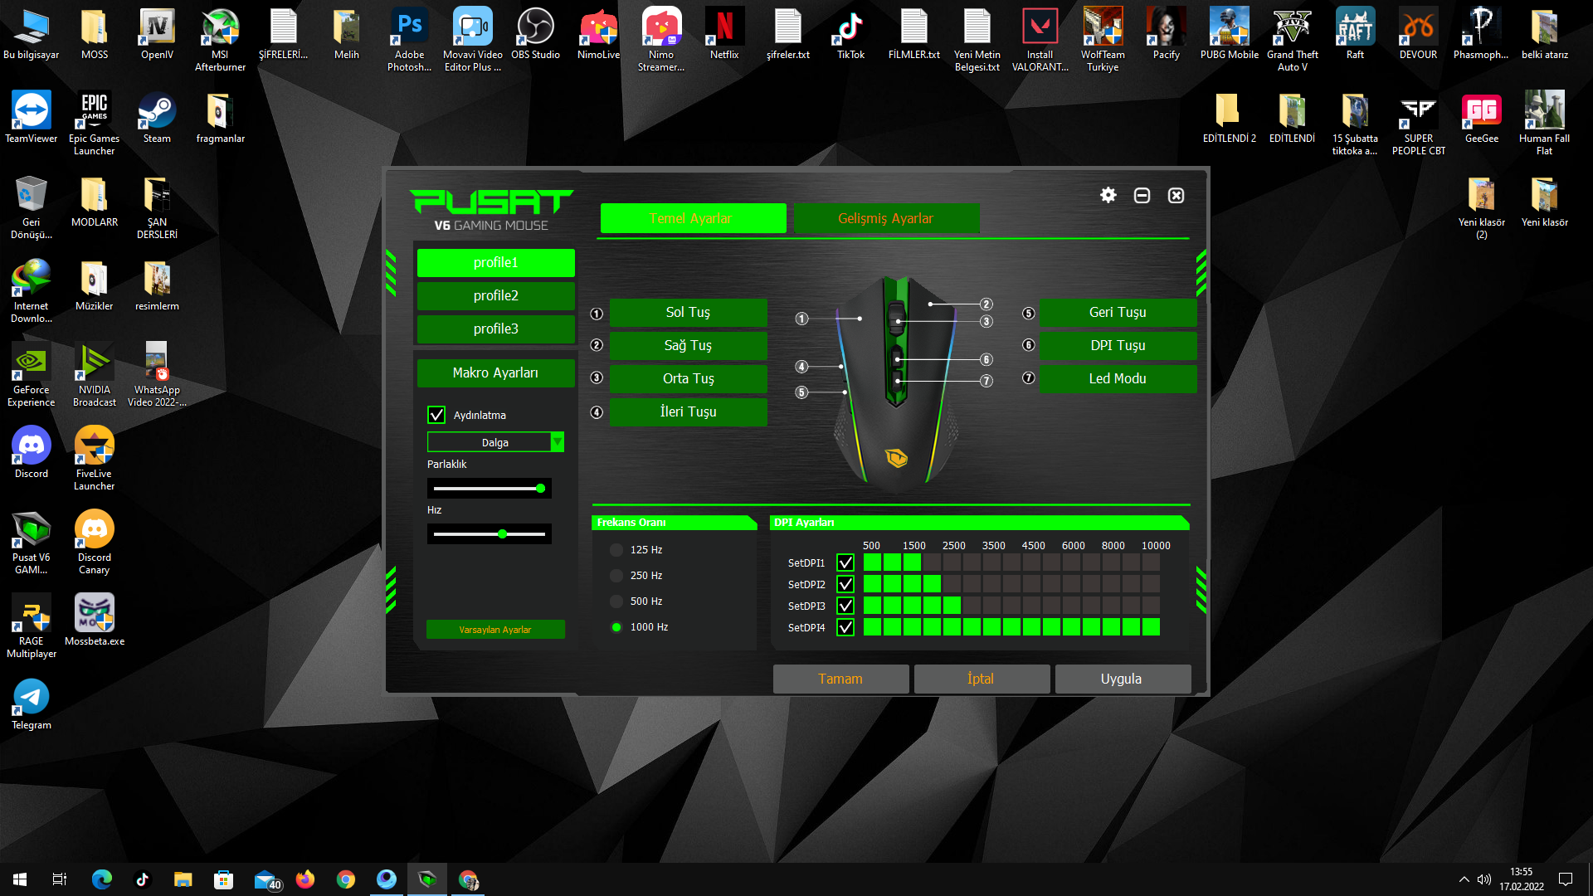Open NVIDIA Broadcast desktop icon
The image size is (1593, 896).
point(94,375)
